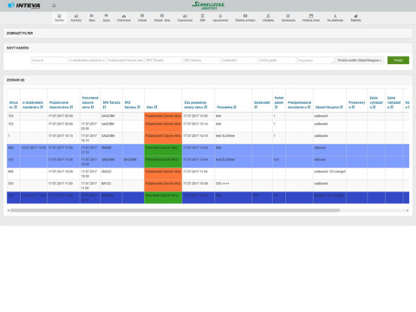Focus the ŠPZ Ťahača input field
The height and width of the screenshot is (312, 416).
pyautogui.click(x=163, y=61)
